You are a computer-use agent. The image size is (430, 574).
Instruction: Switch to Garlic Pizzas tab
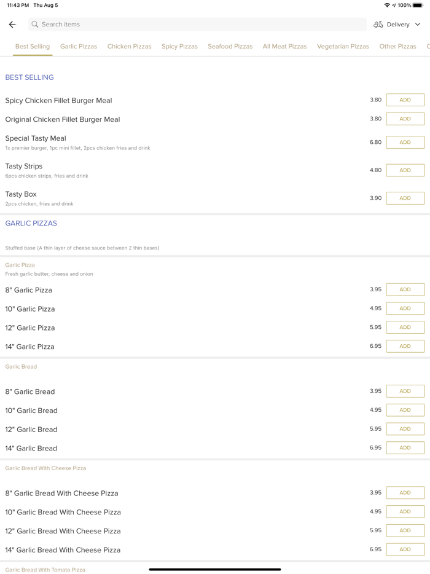(x=79, y=47)
